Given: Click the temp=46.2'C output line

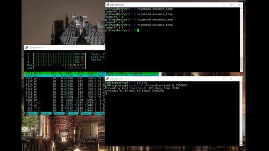Looking at the screenshot, I should [x=115, y=11].
